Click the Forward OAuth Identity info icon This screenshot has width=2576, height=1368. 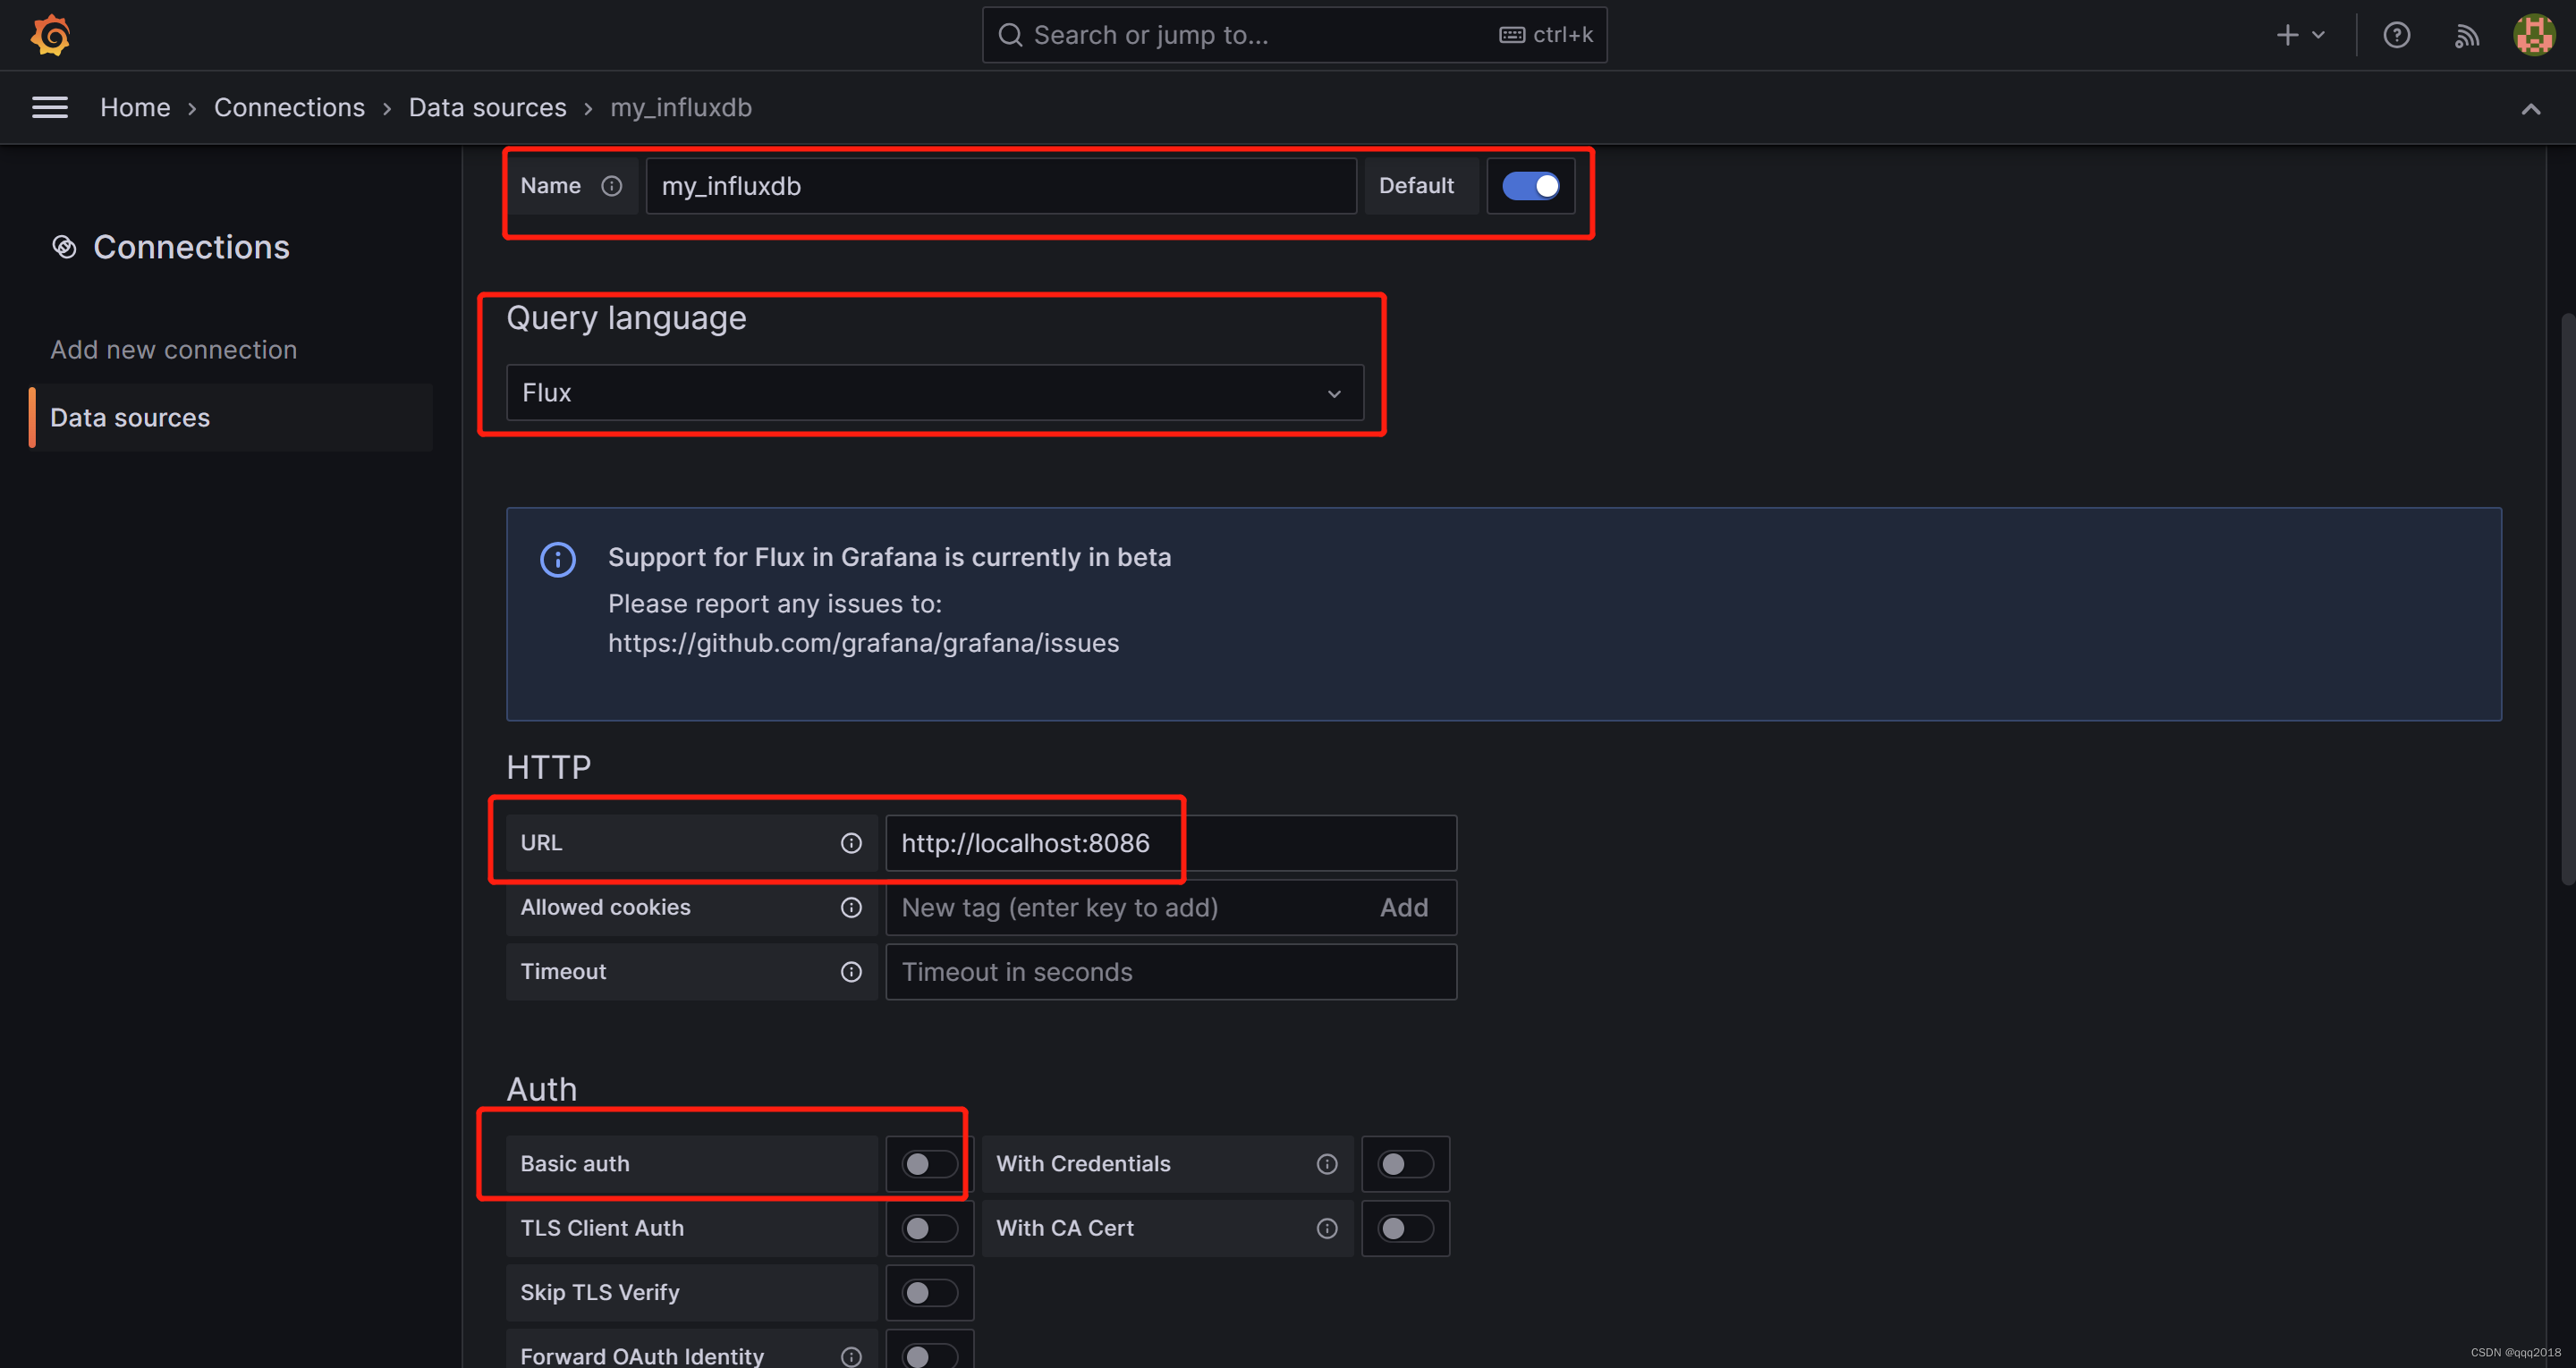click(x=851, y=1356)
